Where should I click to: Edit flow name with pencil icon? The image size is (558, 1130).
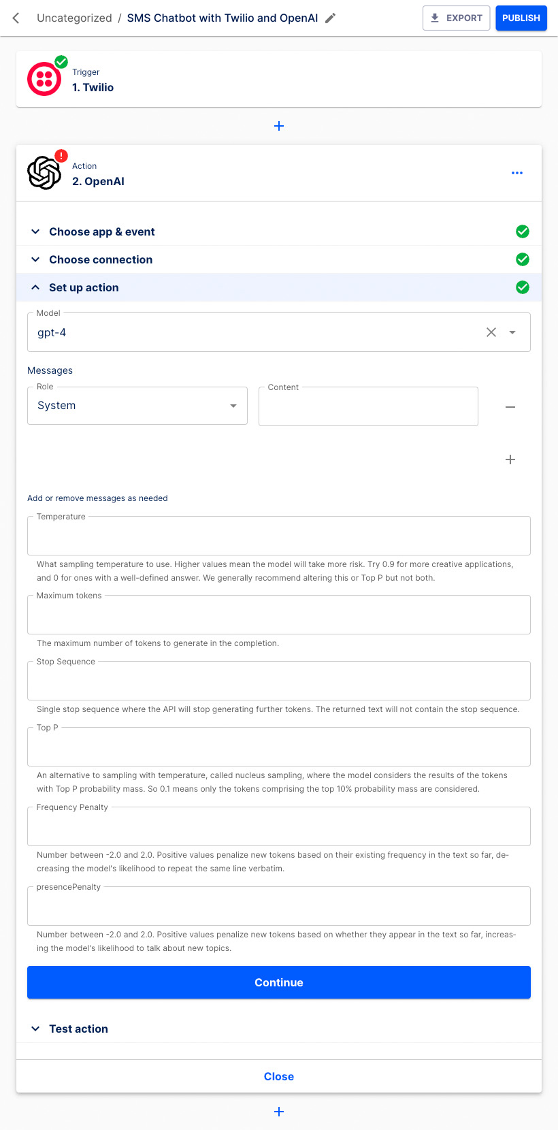[330, 18]
